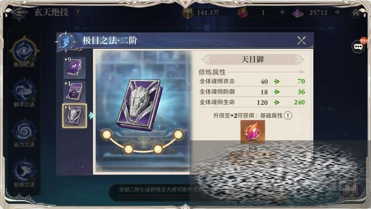This screenshot has width=371, height=209.
Task: Select the second +1 purple book
Action: tap(74, 91)
